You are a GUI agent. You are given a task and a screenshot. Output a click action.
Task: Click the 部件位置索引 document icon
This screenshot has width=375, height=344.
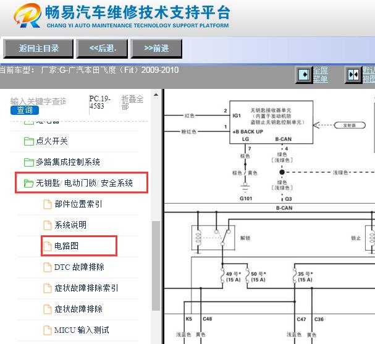(x=48, y=204)
